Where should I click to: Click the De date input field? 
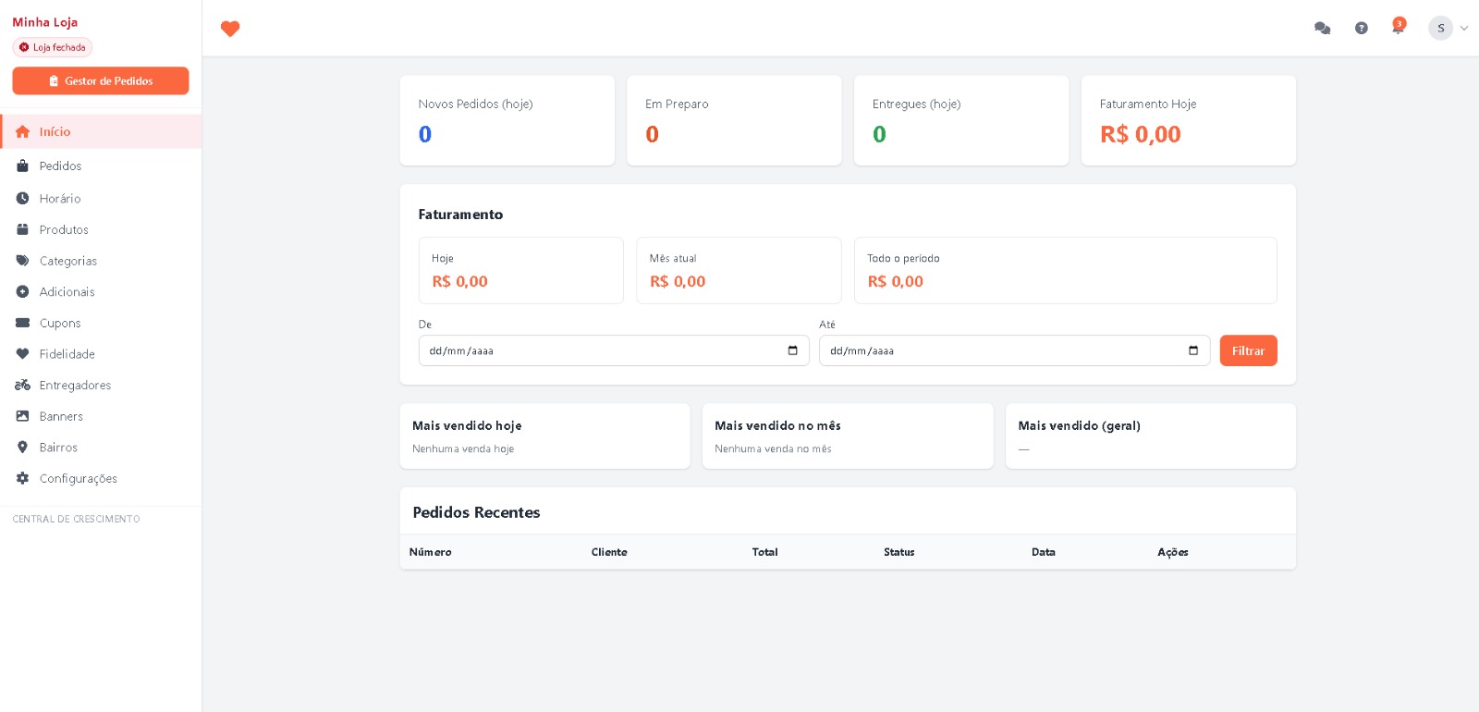614,350
